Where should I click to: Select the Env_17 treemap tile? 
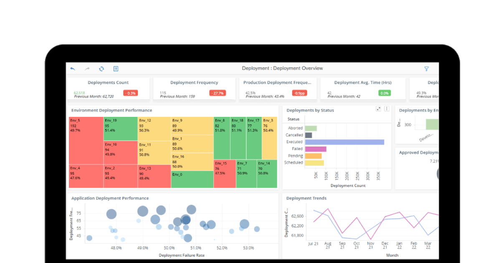(254, 138)
